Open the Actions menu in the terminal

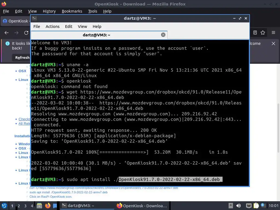click(x=52, y=27)
